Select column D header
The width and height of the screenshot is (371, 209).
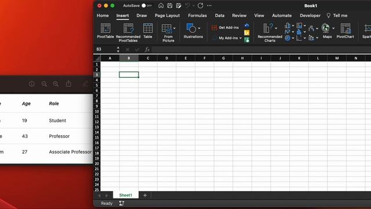166,58
